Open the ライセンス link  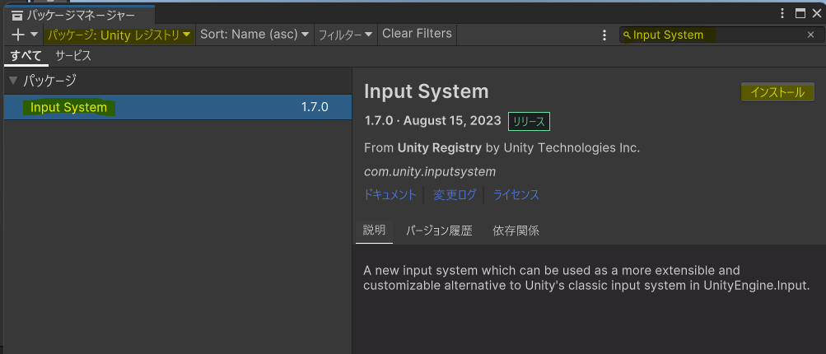(x=516, y=195)
